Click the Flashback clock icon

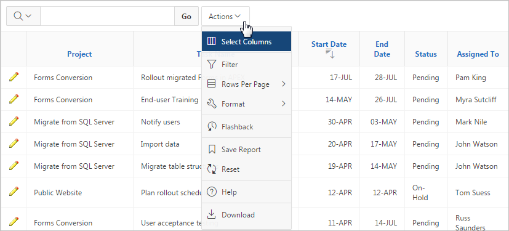(x=212, y=126)
